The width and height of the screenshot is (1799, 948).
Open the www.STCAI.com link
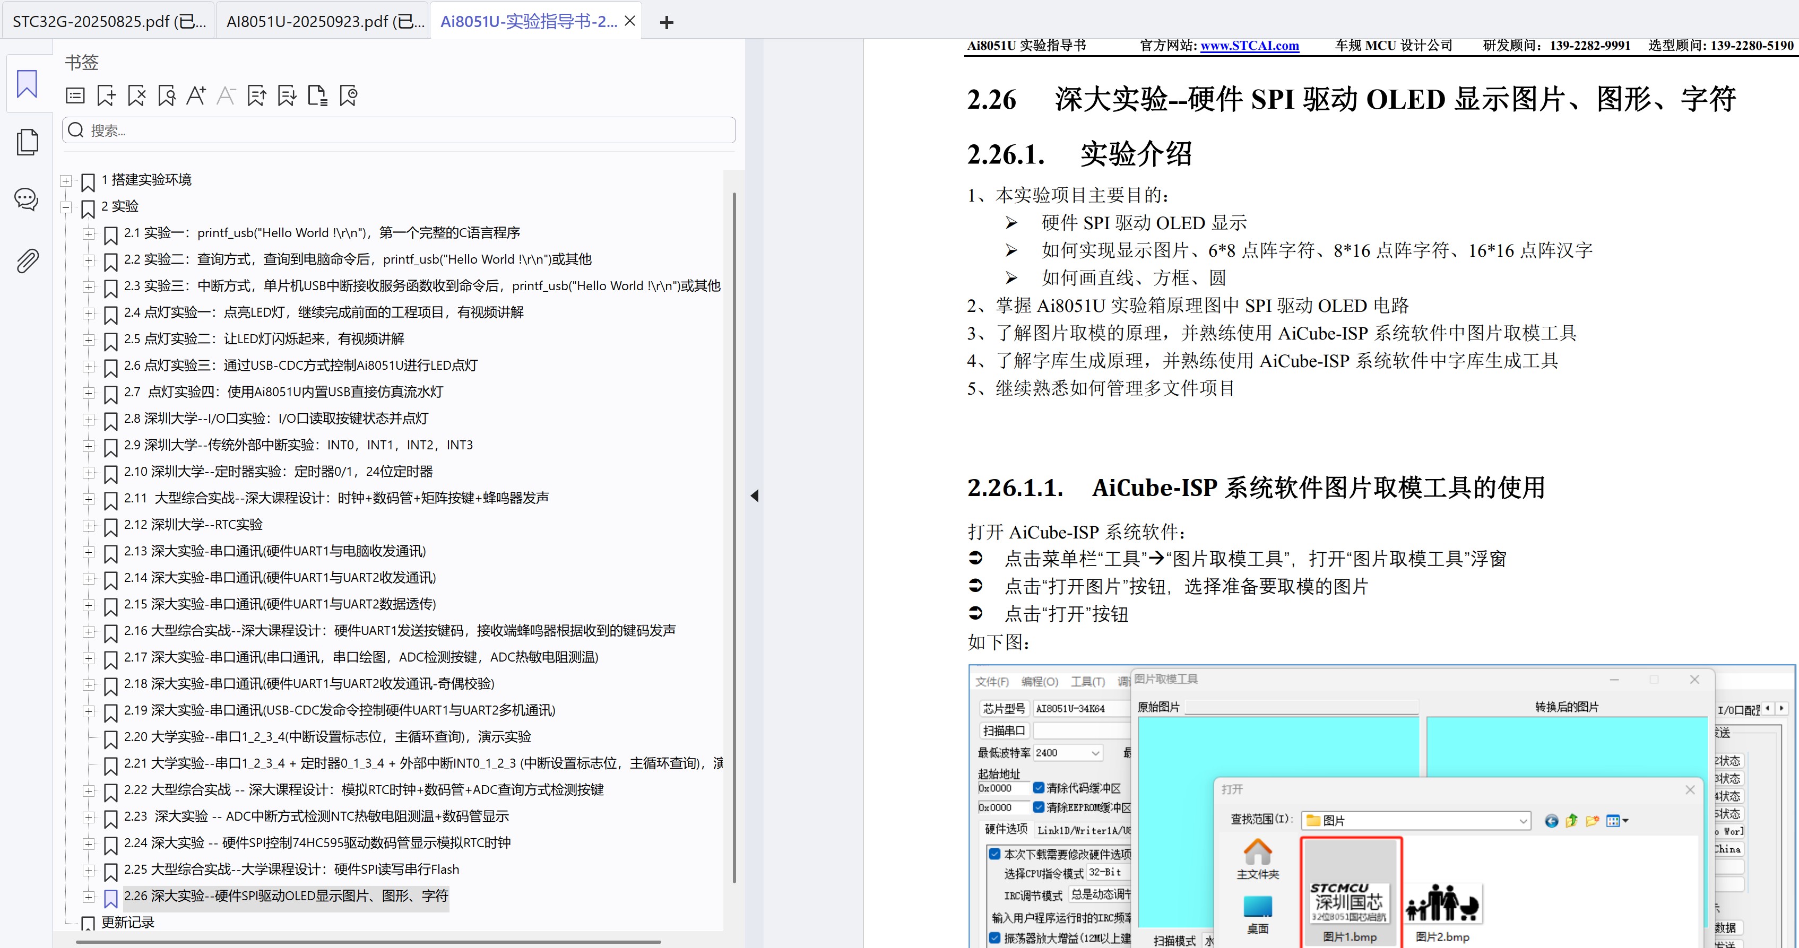pos(1249,46)
